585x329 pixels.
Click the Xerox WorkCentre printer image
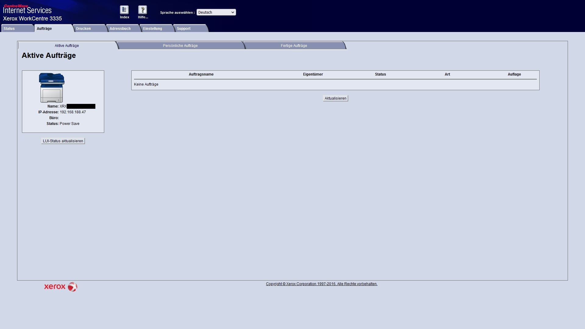coord(51,87)
